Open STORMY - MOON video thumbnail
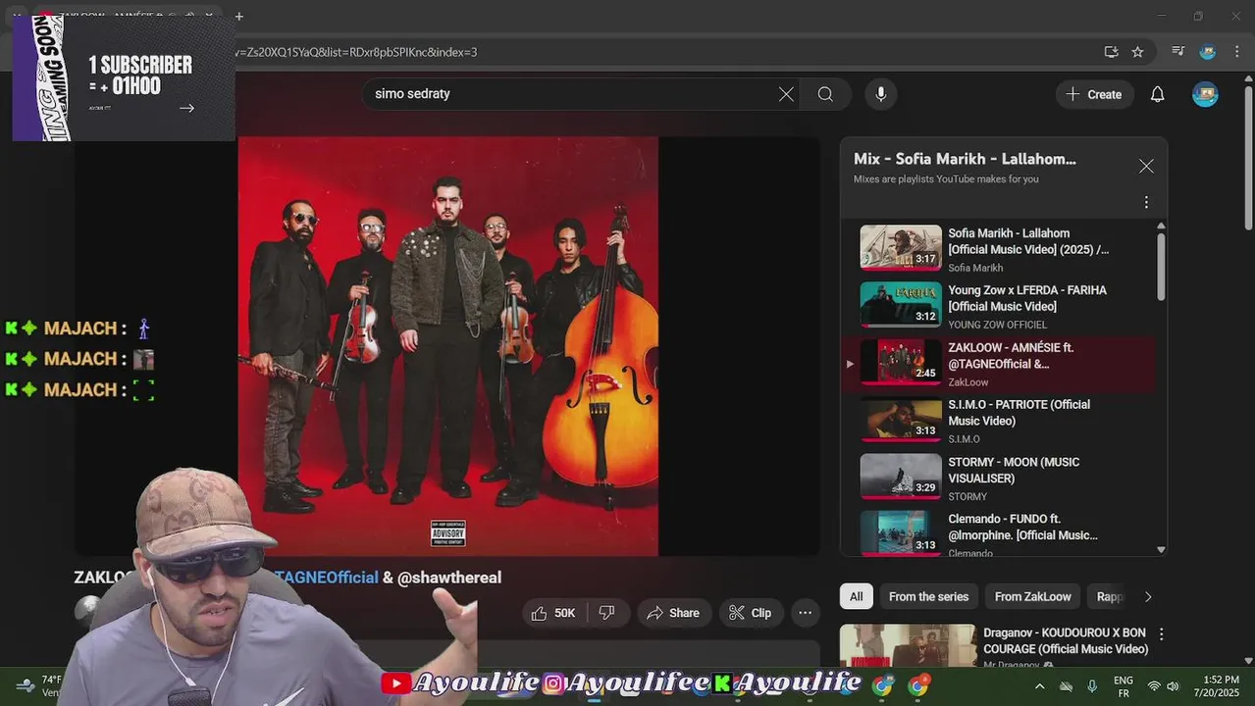The height and width of the screenshot is (706, 1255). [x=901, y=477]
